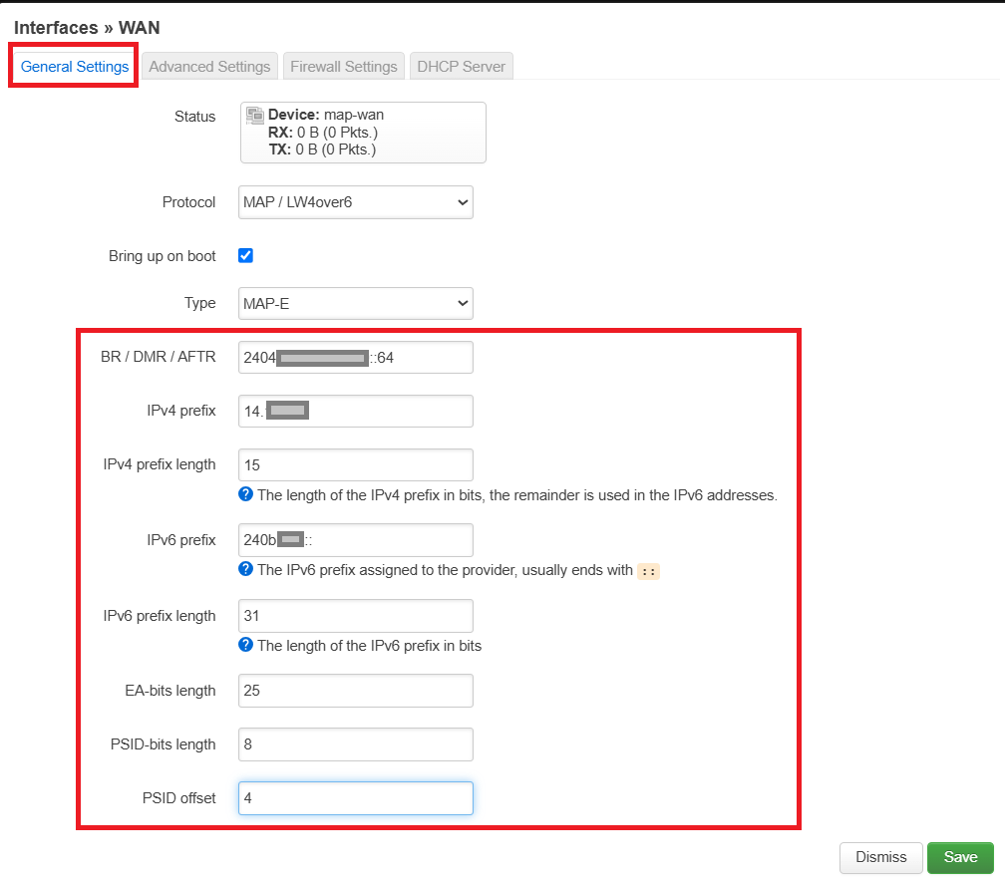Screen dimensions: 1005x887
Task: Click help icon under IPv6 prefix field
Action: tap(246, 570)
